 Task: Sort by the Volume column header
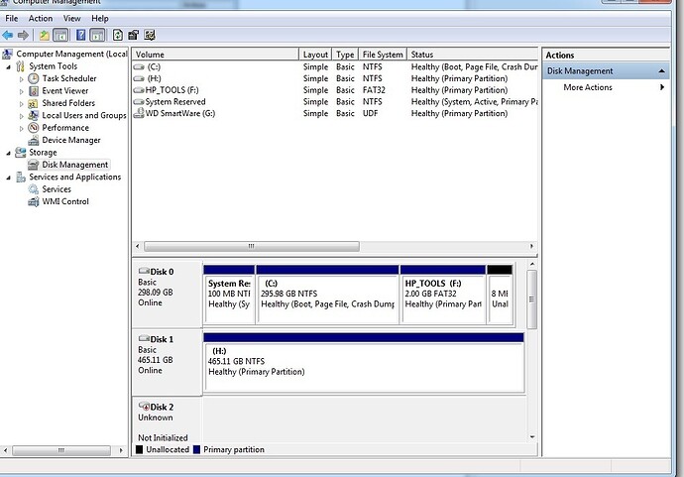pos(215,55)
